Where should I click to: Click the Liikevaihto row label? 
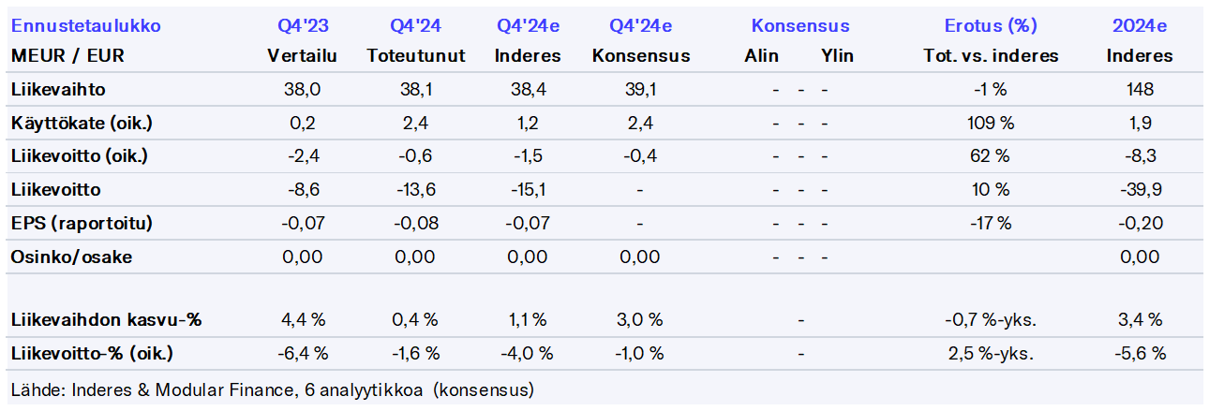(x=58, y=90)
